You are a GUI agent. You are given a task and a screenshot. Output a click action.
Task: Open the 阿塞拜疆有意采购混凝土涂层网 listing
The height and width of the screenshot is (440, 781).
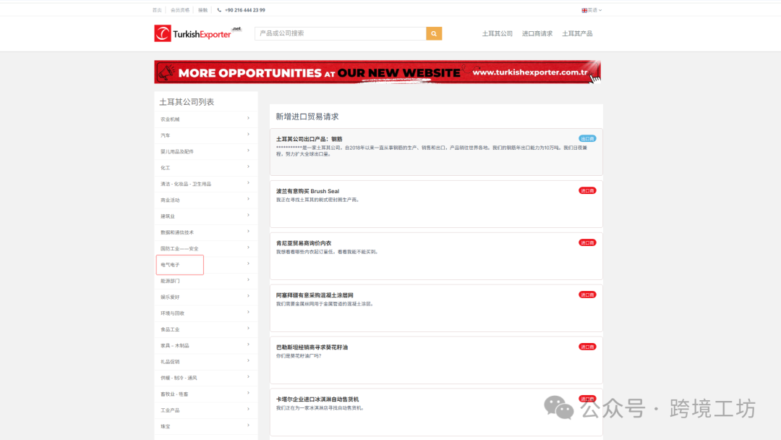click(x=315, y=295)
